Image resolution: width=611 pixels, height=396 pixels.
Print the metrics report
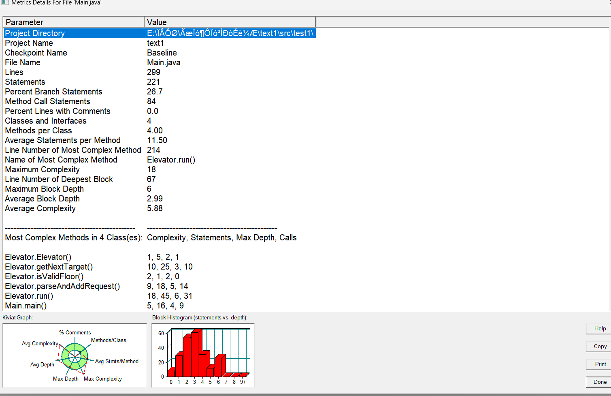599,364
